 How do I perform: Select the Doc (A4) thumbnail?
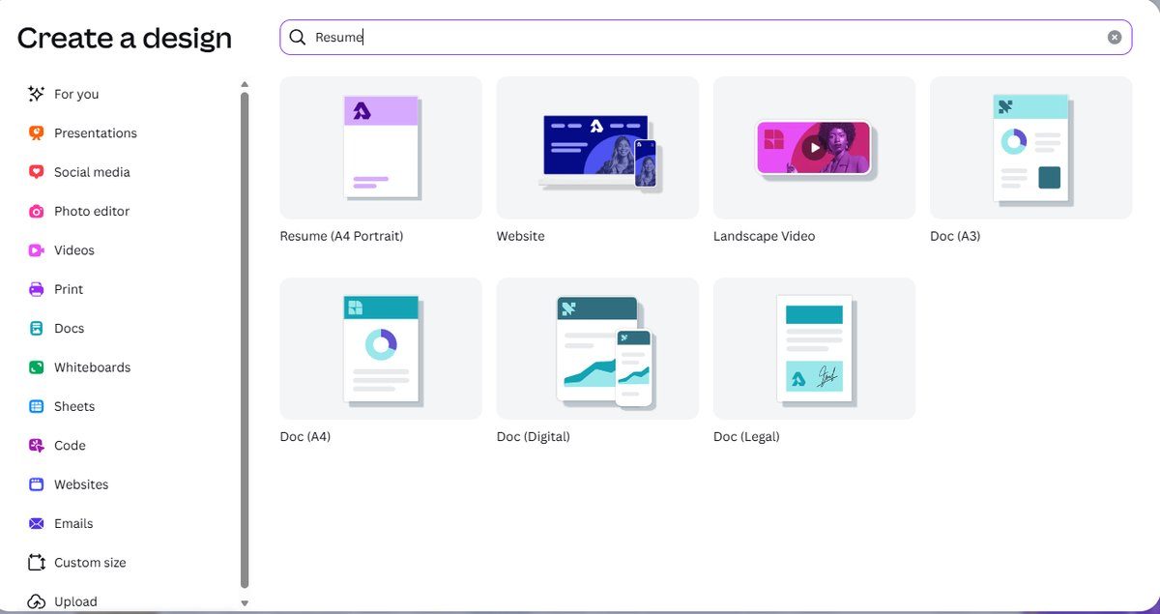[381, 349]
